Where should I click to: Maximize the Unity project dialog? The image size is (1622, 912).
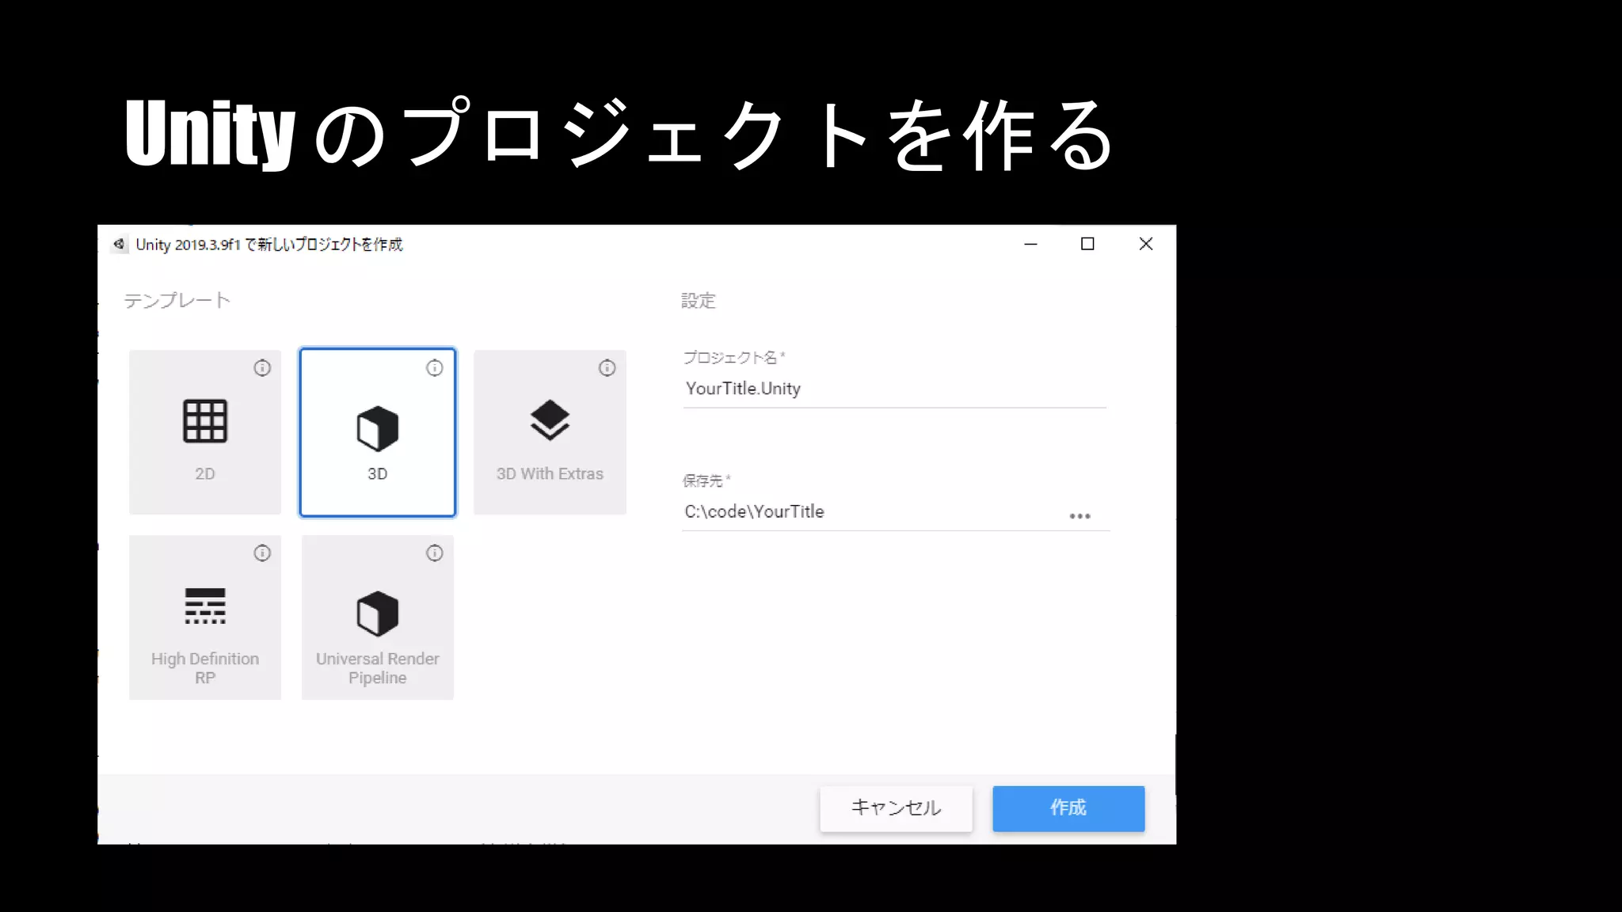click(1087, 244)
